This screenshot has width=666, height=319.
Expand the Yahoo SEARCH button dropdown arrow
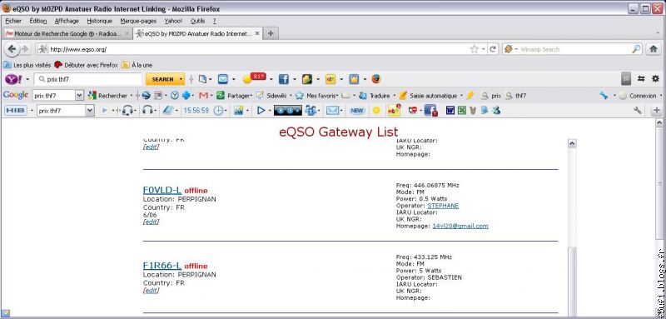point(181,79)
